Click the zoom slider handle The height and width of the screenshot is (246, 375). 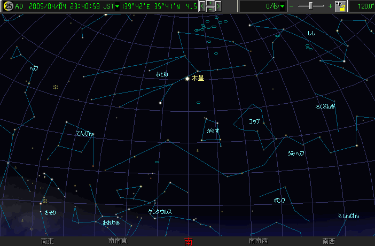click(x=311, y=6)
